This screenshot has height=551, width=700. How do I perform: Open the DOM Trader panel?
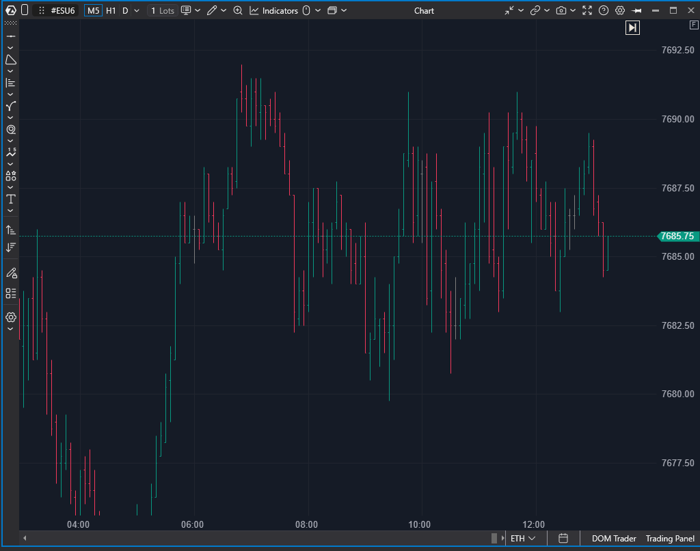[614, 539]
